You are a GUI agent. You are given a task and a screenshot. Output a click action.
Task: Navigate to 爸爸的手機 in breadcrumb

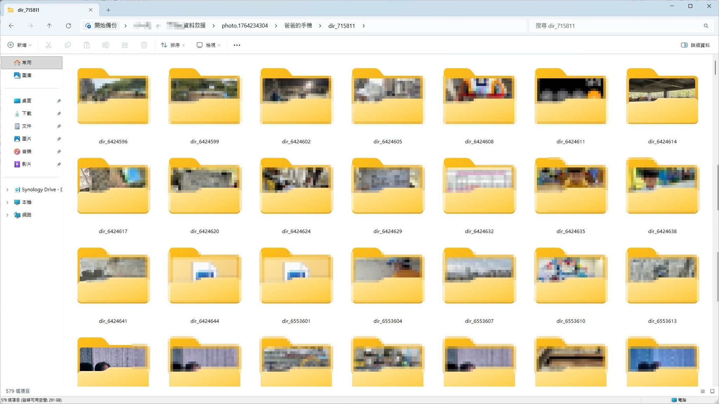[x=298, y=26]
